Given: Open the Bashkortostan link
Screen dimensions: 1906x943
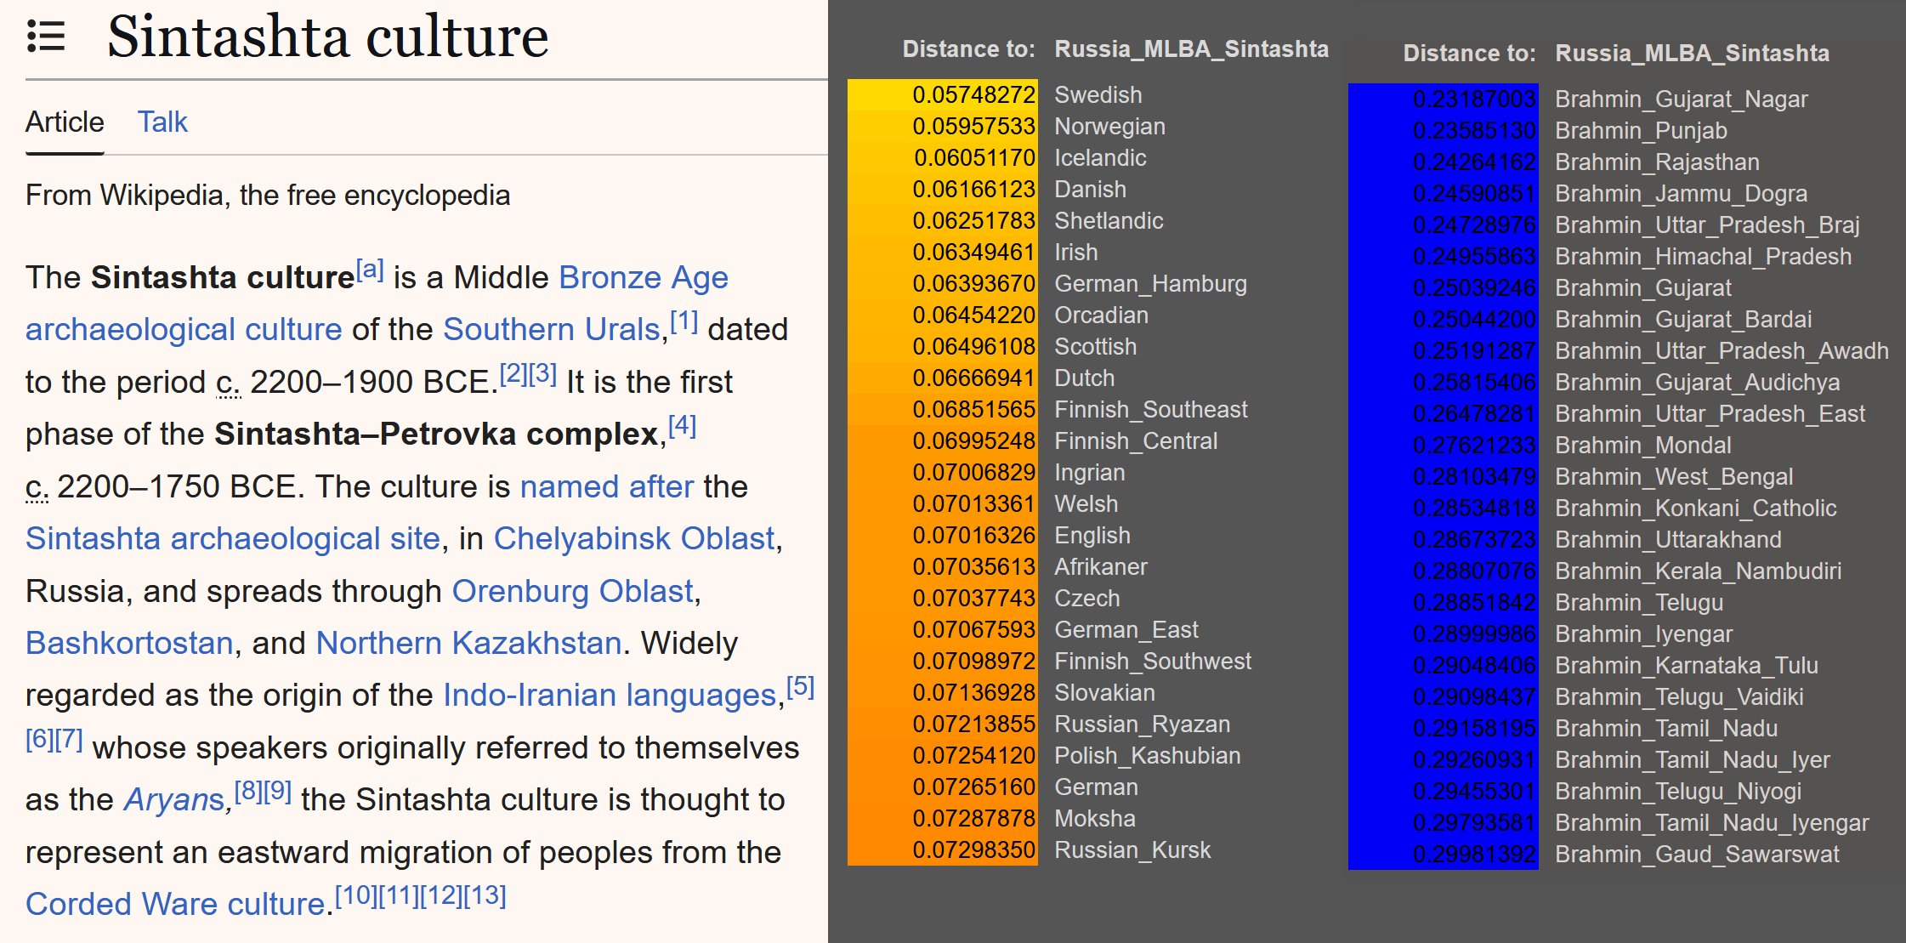Looking at the screenshot, I should [129, 644].
